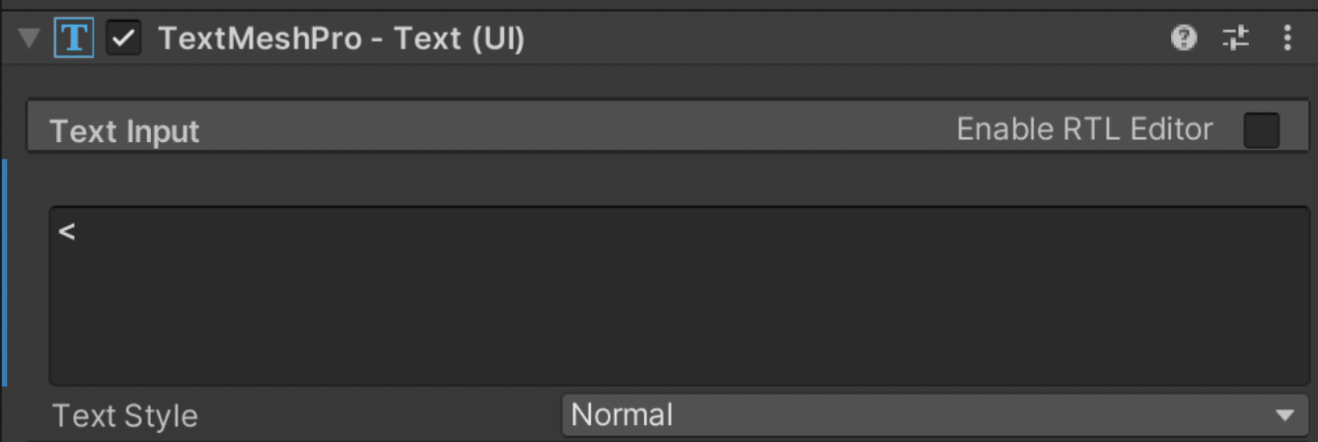Click the Text Style dropdown arrow

coord(1283,415)
